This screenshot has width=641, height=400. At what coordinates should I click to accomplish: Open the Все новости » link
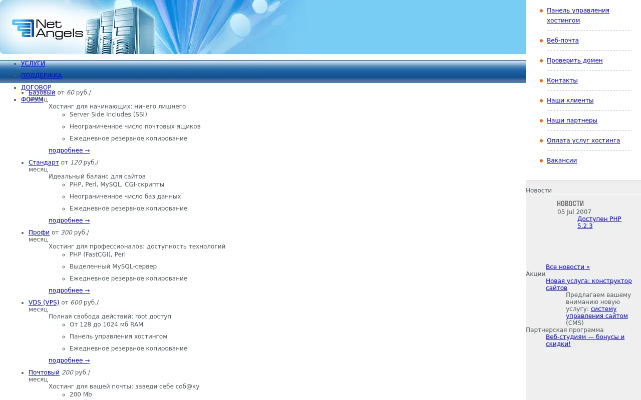[x=568, y=267]
